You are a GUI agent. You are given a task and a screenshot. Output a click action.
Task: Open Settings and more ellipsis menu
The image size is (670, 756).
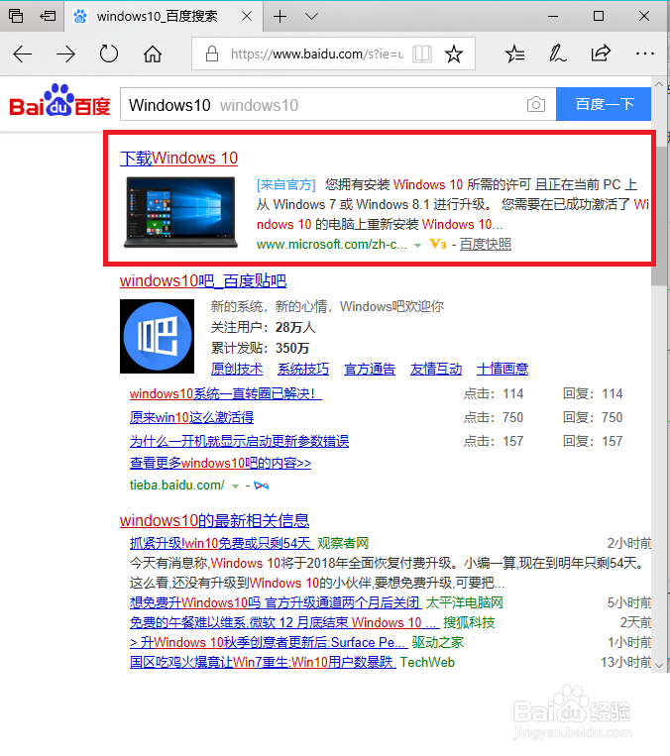click(645, 54)
